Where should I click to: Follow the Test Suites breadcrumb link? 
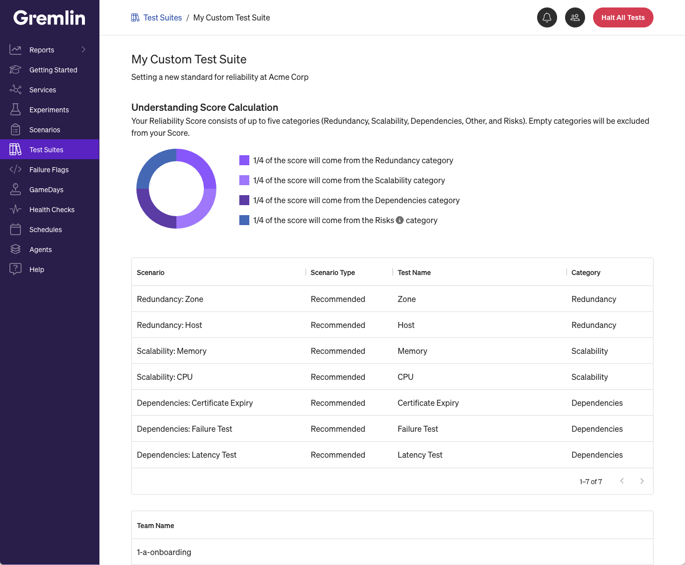(162, 17)
